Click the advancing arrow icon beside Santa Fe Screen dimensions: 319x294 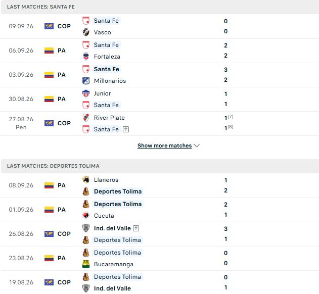126,129
